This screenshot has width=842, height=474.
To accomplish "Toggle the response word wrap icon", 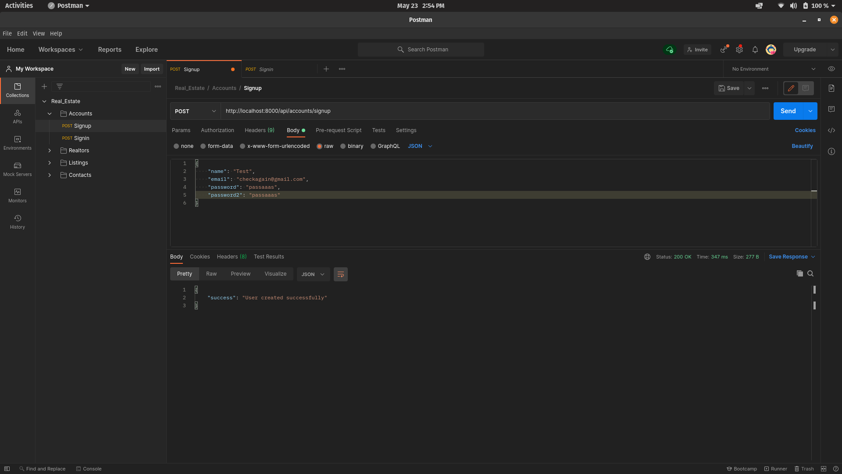I will [341, 274].
